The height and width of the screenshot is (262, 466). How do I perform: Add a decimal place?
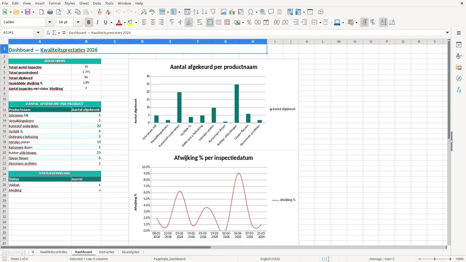276,23
